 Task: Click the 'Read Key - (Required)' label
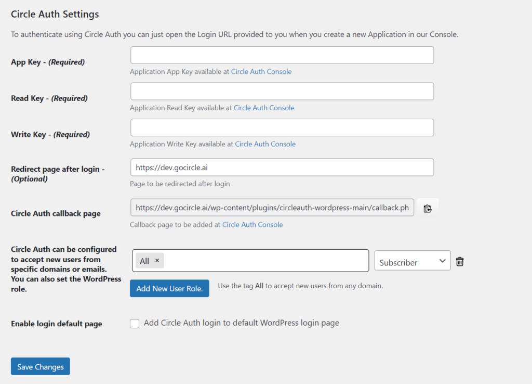(x=49, y=98)
